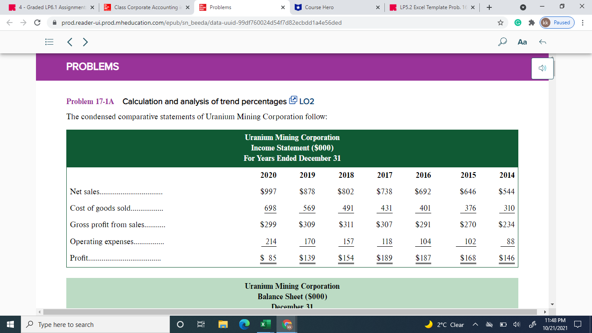Launch Excel from the taskbar
This screenshot has width=592, height=333.
tap(265, 324)
